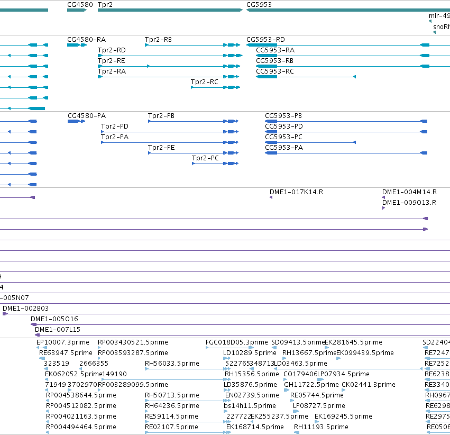
Task: Click the CG4580-RA transcript label
Action: [86, 40]
